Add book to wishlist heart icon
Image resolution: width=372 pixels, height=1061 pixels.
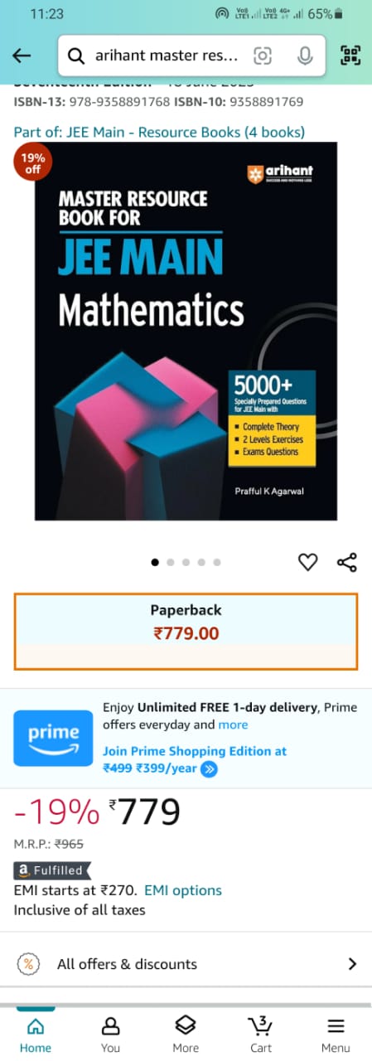(x=307, y=563)
